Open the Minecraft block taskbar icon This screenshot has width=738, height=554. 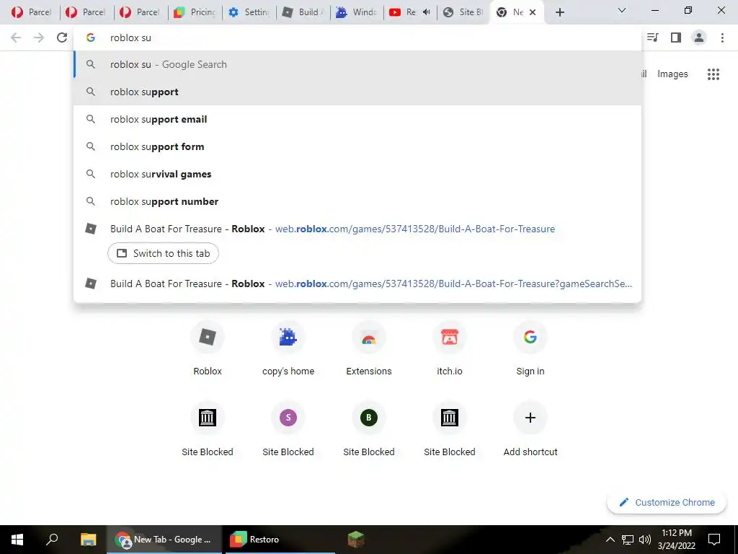(356, 540)
